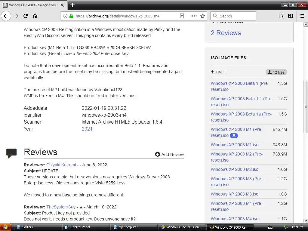The width and height of the screenshot is (308, 231).
Task: Download Windows XP 2003 M3.iso
Action: 235,194
